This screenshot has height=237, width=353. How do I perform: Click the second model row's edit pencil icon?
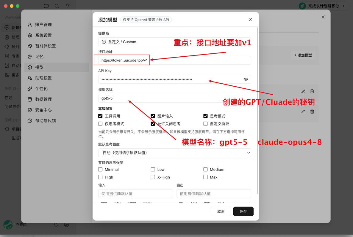pos(303,112)
